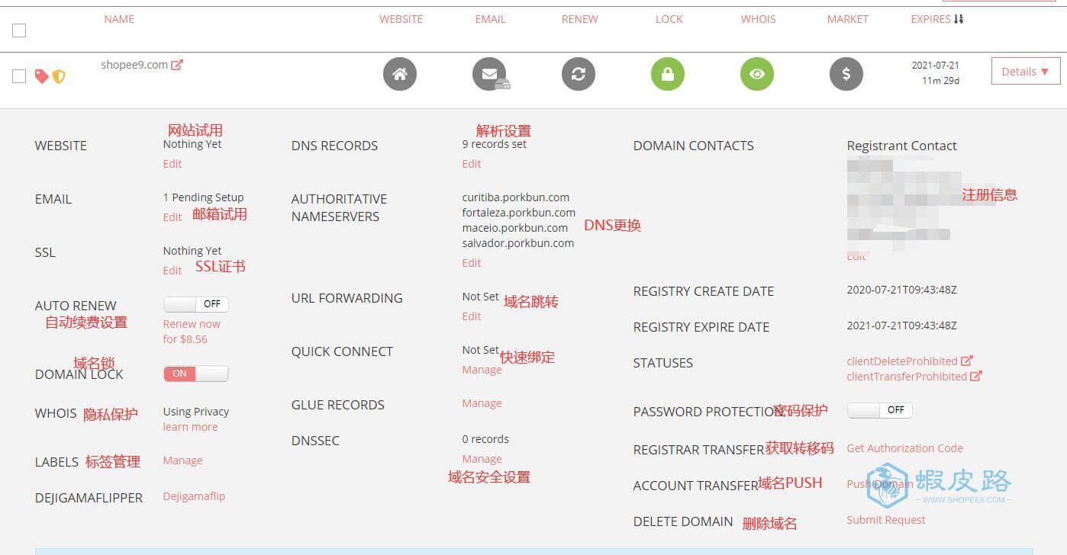The height and width of the screenshot is (555, 1067).
Task: Open WHOIS learn more link
Action: (x=190, y=427)
